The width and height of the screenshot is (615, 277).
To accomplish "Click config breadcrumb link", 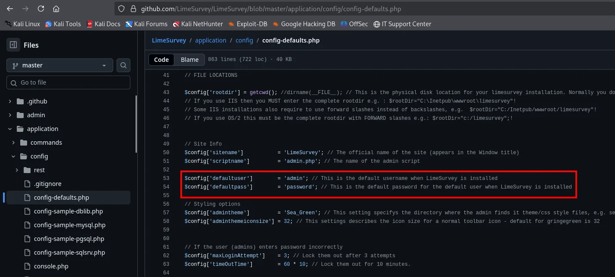I will pyautogui.click(x=244, y=40).
